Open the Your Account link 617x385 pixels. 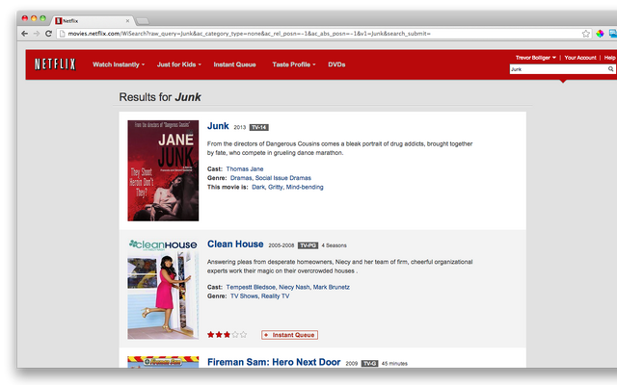[x=580, y=58]
